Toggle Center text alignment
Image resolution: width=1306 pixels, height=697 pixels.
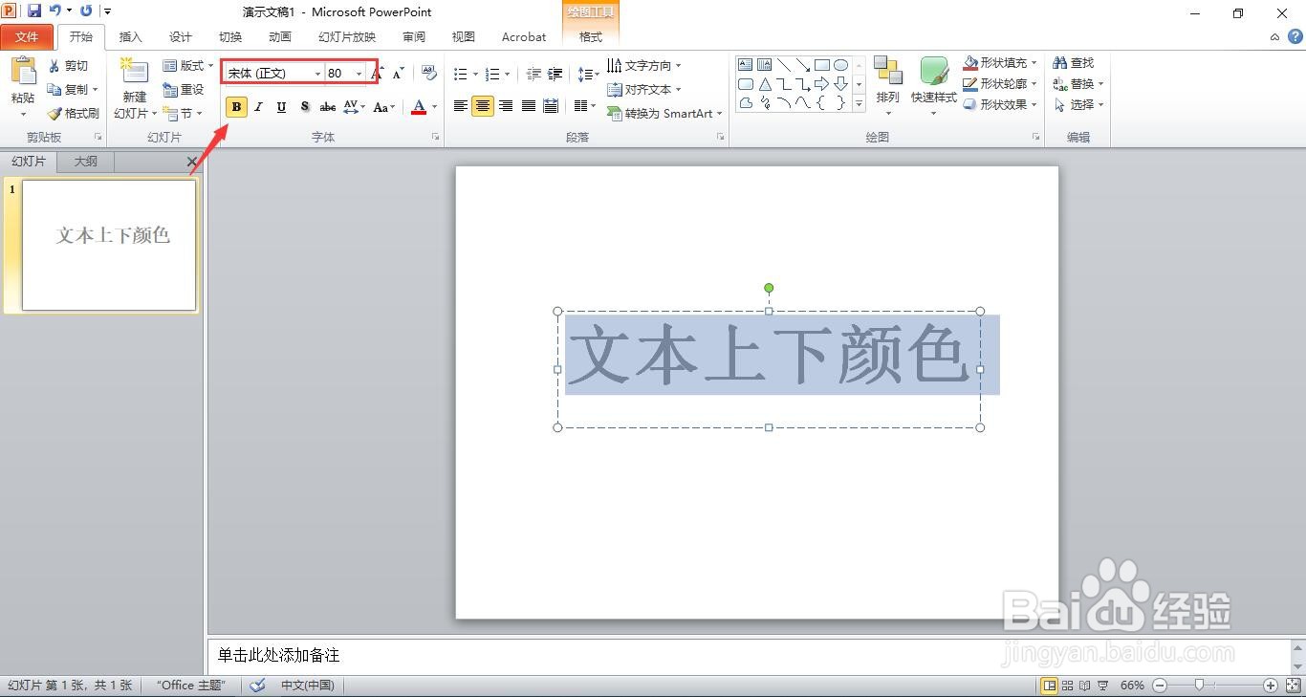point(483,106)
